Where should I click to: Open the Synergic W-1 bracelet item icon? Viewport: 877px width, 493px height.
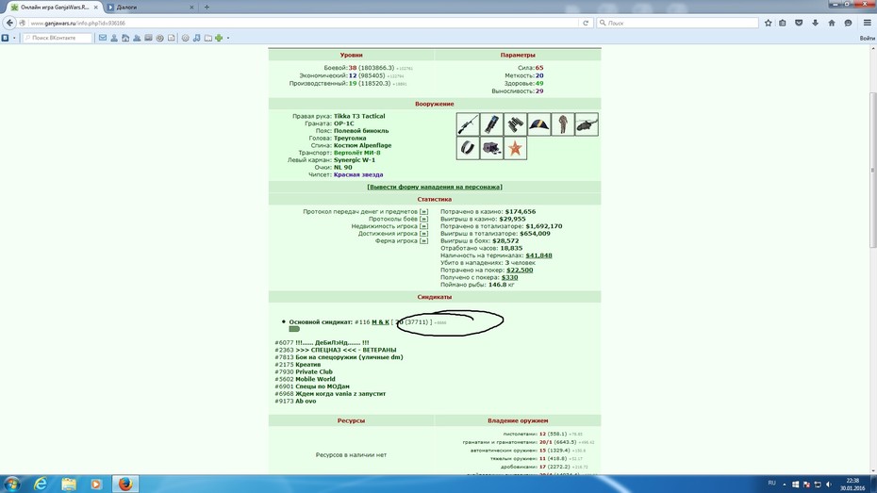tap(468, 148)
